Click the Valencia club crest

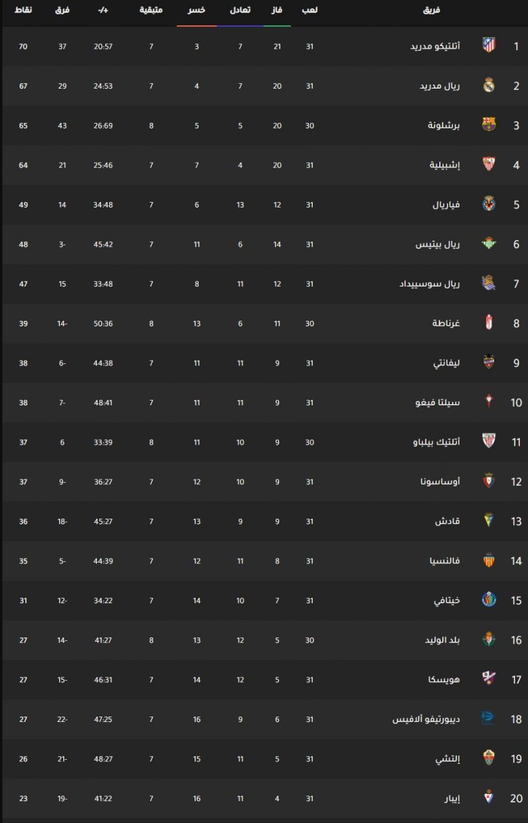[x=489, y=560]
